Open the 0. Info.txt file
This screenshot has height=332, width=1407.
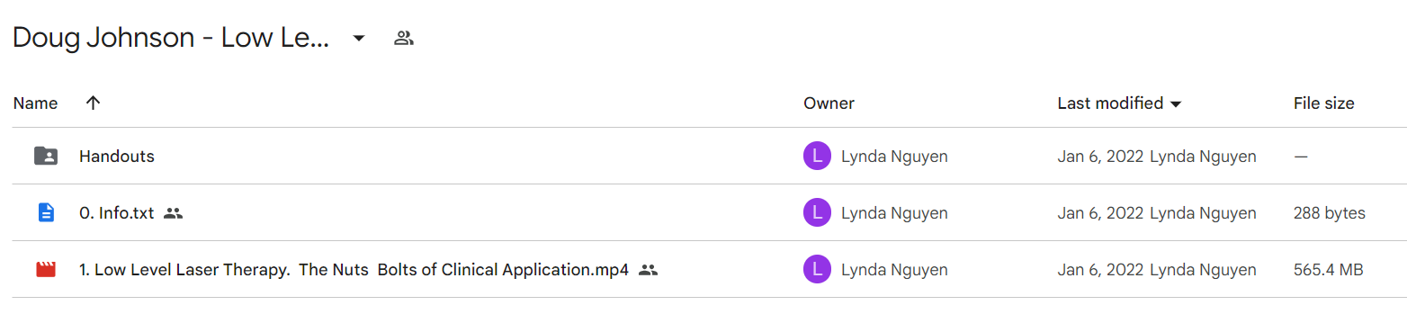click(117, 213)
